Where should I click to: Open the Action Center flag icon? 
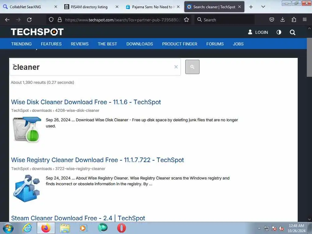[x=274, y=228]
